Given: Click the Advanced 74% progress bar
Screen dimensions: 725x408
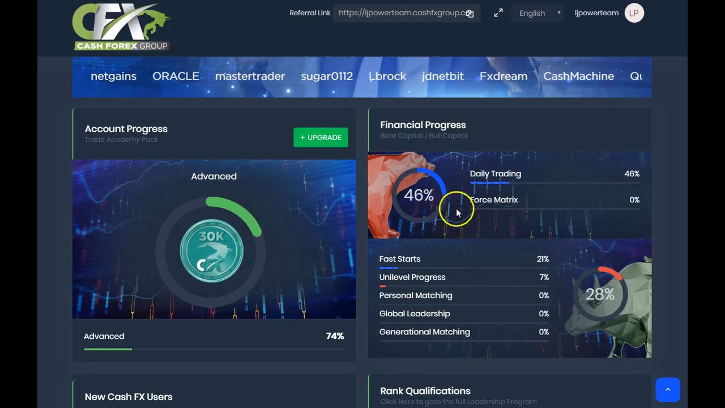Looking at the screenshot, I should 214,349.
